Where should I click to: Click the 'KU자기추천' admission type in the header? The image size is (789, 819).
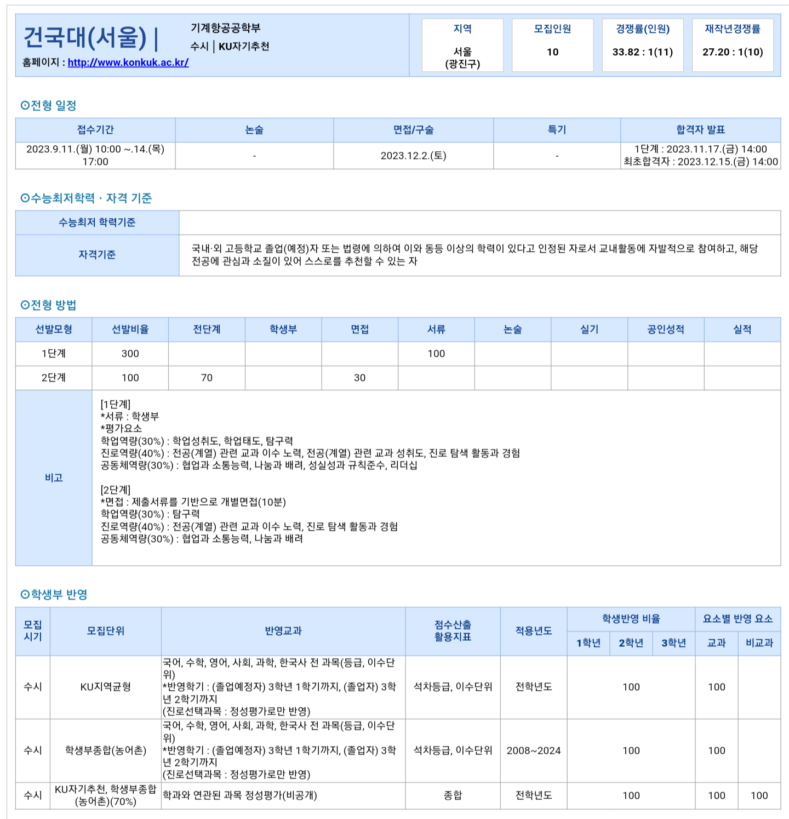pyautogui.click(x=244, y=47)
